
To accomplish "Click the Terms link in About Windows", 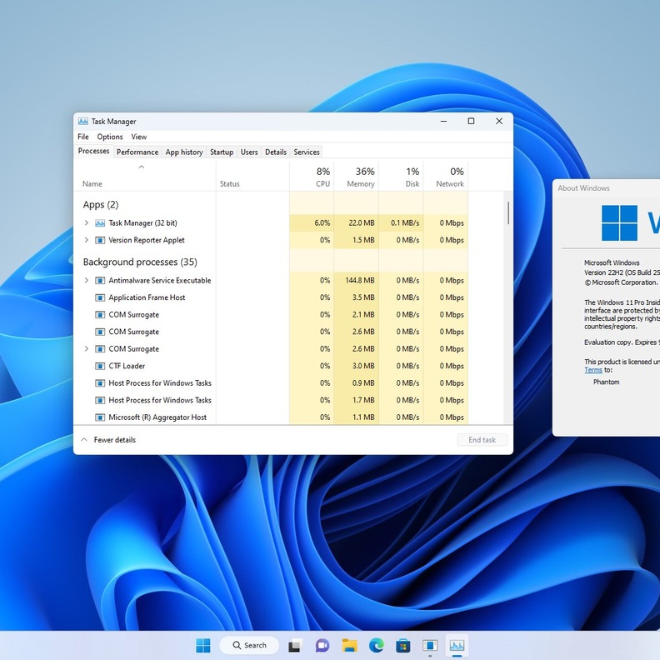I will [x=592, y=370].
